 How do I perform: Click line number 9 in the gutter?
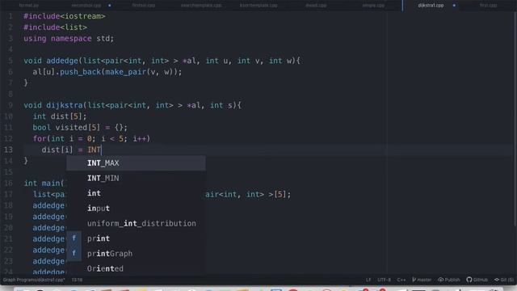11,105
